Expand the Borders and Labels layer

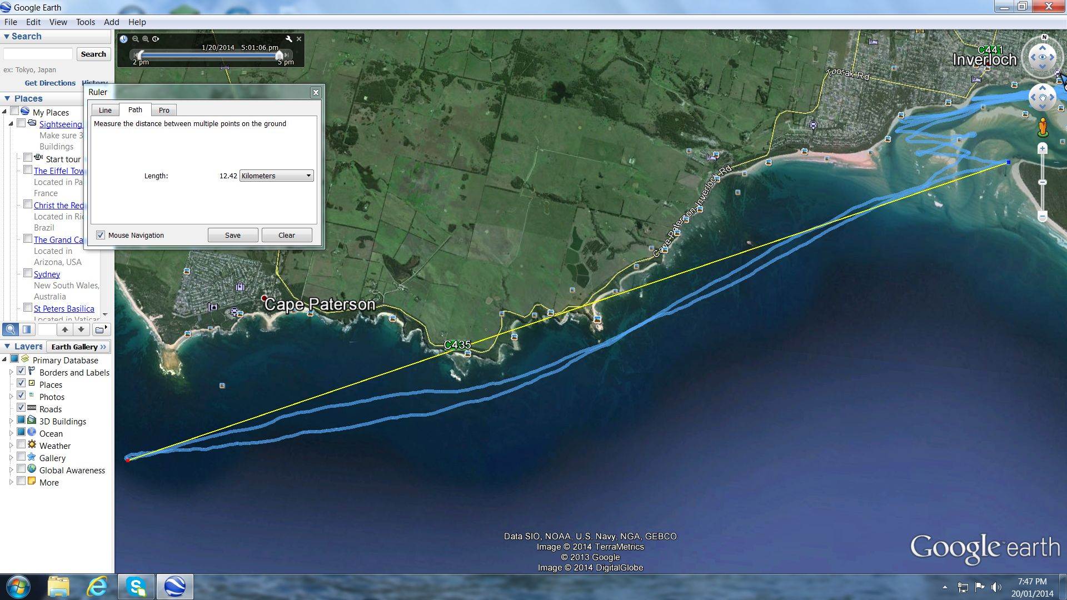point(11,372)
